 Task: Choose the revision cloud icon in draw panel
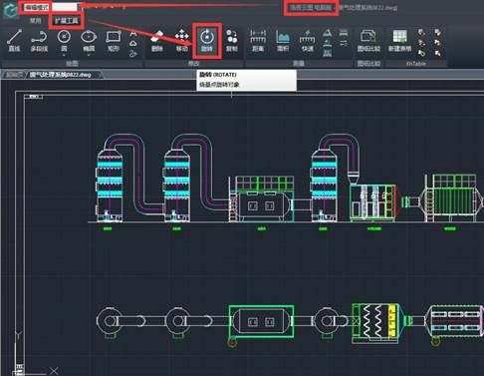tap(133, 44)
